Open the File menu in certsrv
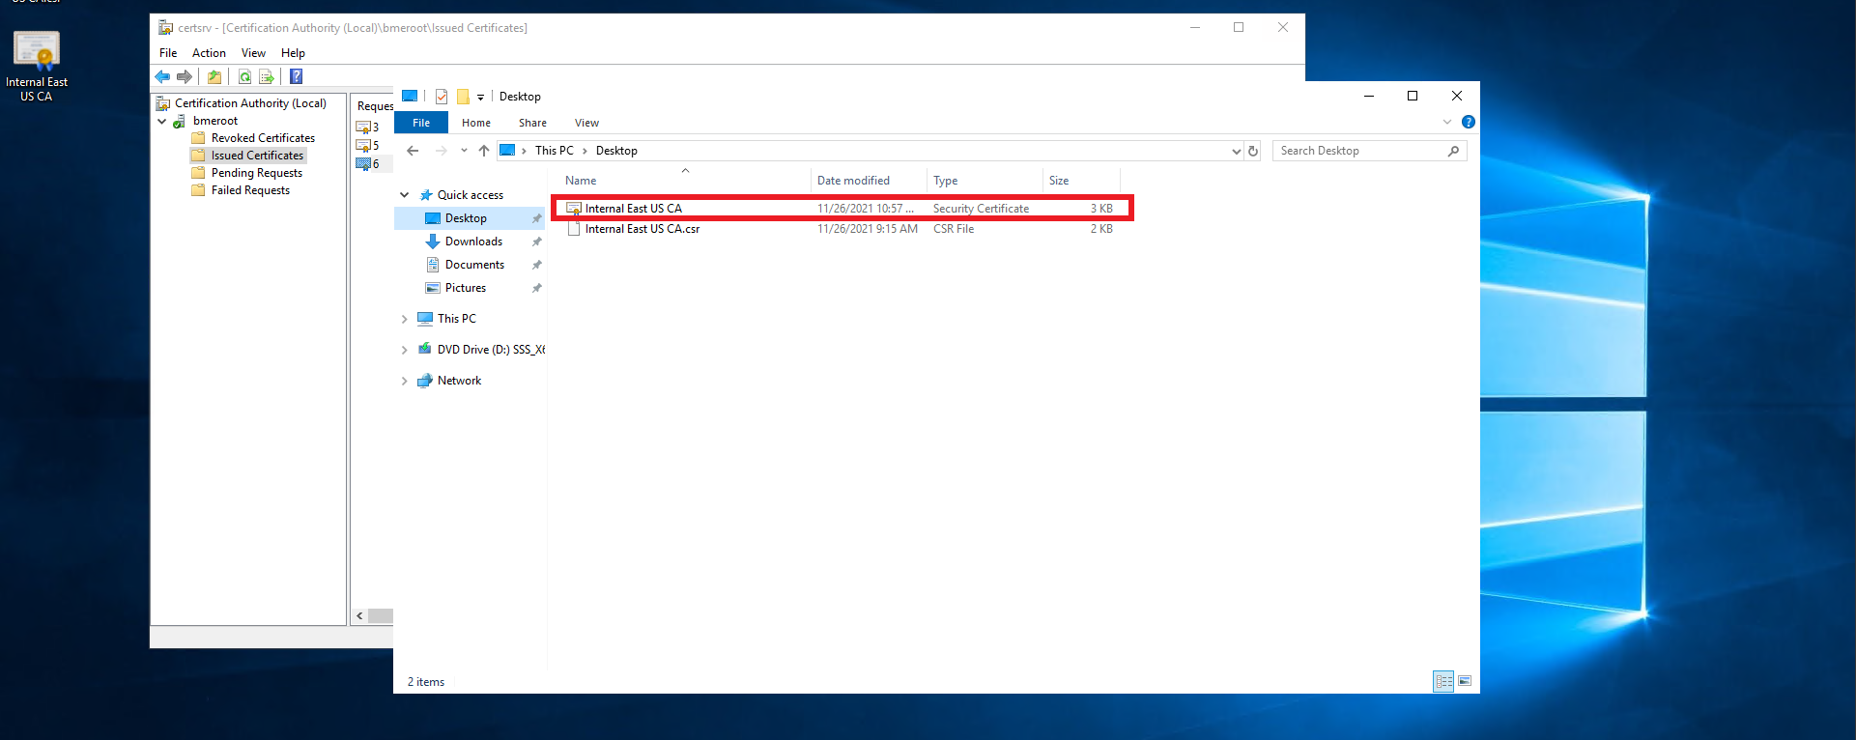The height and width of the screenshot is (740, 1856). point(168,53)
